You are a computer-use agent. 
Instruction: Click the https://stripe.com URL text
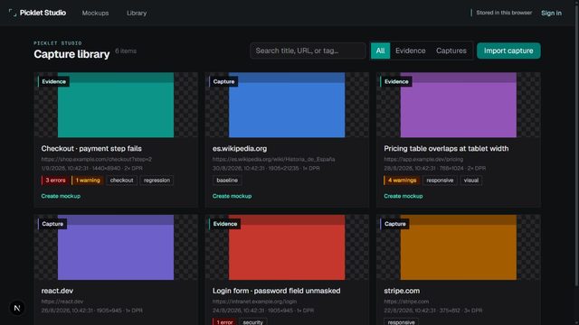[x=406, y=302]
